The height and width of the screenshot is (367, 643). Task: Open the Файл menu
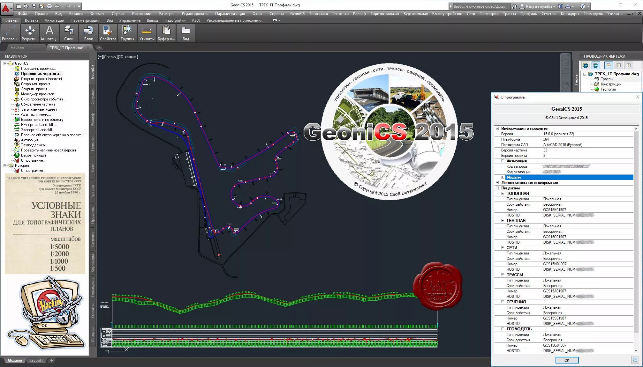[x=22, y=14]
